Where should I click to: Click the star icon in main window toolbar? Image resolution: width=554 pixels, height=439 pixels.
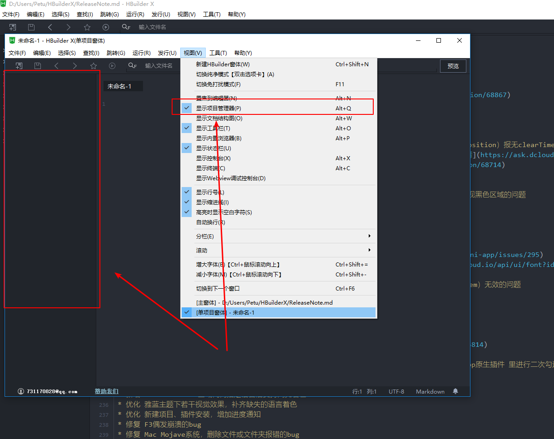click(87, 27)
